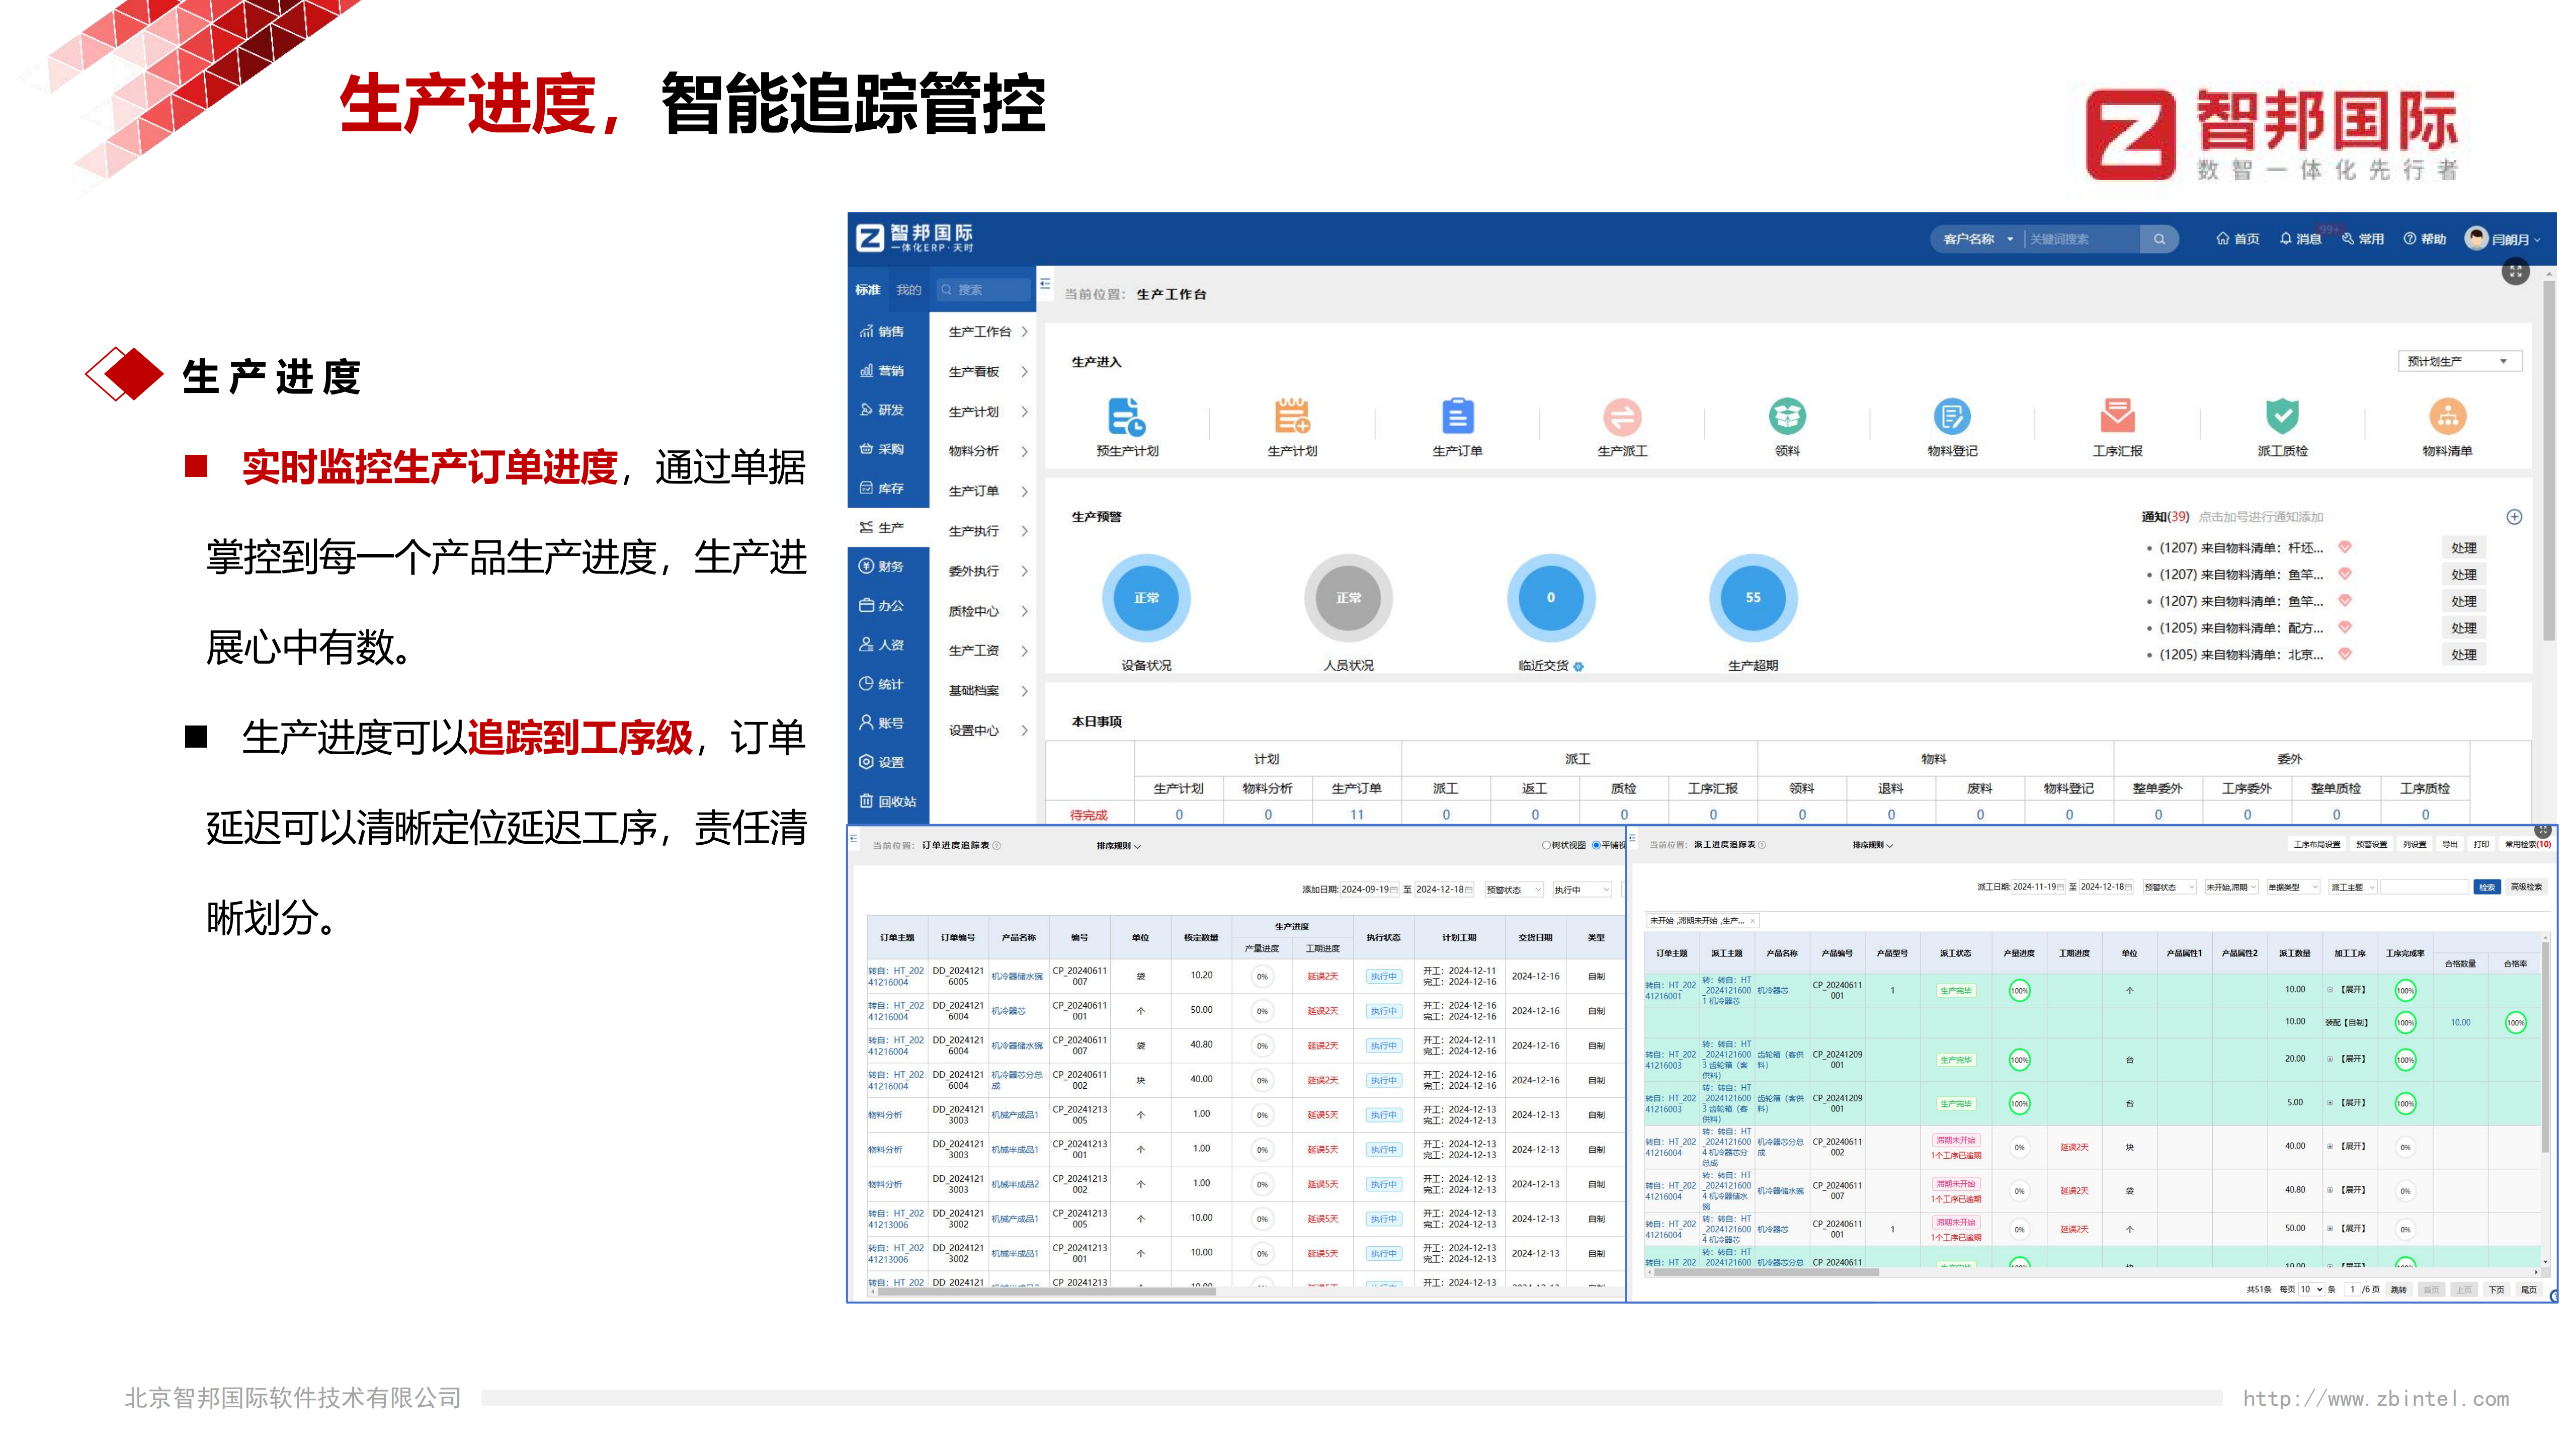Click the 100% 合格率 ring

point(2515,1023)
